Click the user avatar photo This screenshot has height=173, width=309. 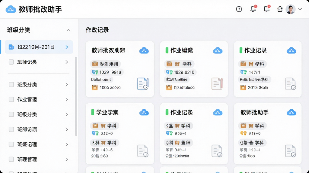[291, 9]
